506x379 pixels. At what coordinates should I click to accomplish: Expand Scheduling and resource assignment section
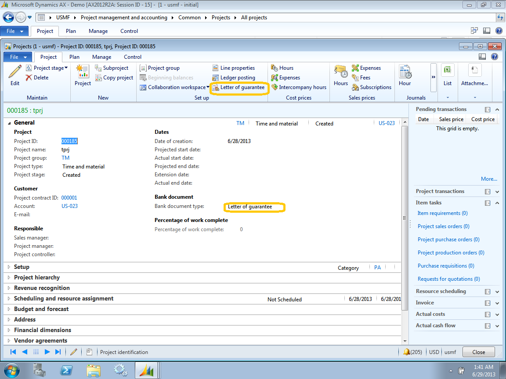click(9, 299)
